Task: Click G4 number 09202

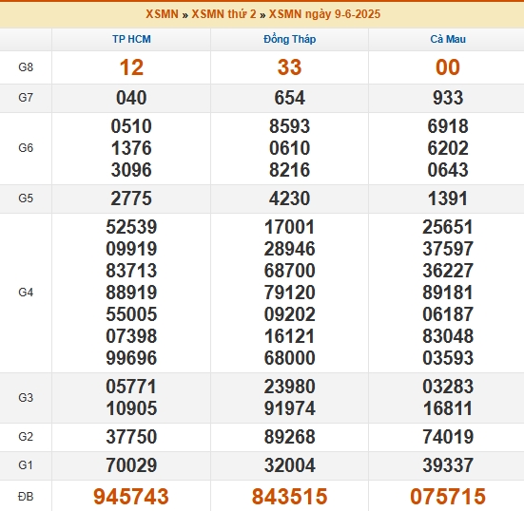Action: pos(289,314)
